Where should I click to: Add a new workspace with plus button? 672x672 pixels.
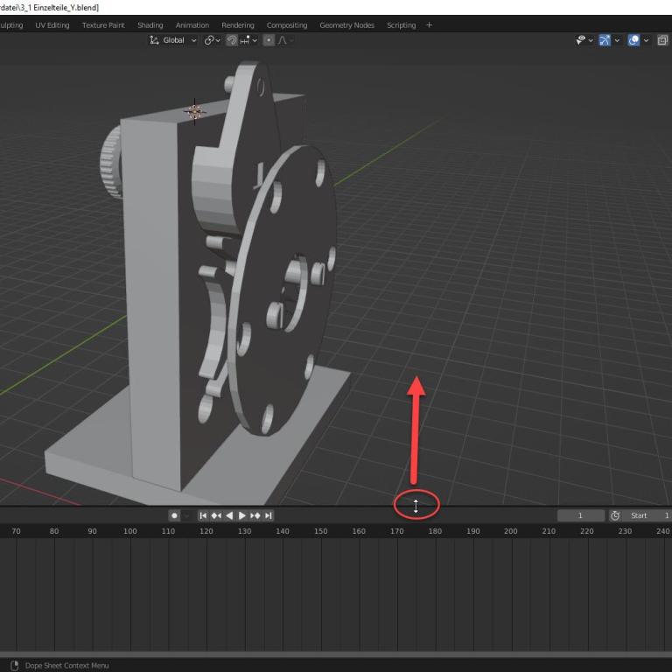pyautogui.click(x=429, y=25)
